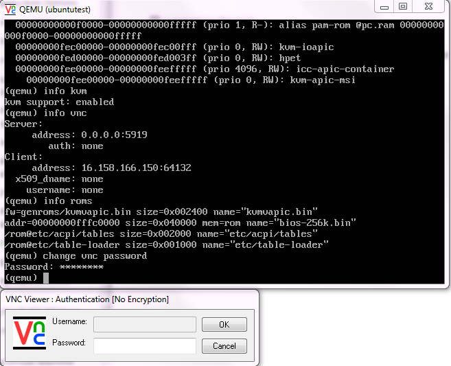This screenshot has width=451, height=366.
Task: Click the disabled Username field
Action: click(145, 324)
